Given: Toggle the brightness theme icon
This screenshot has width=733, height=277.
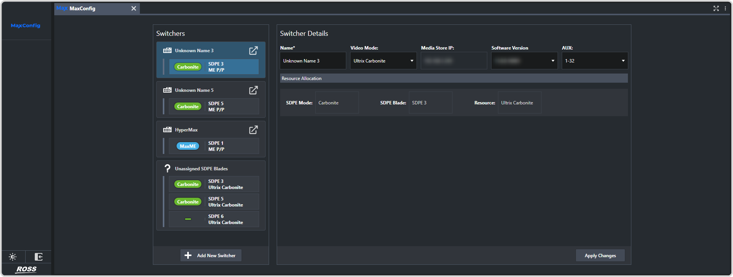Looking at the screenshot, I should (x=13, y=257).
